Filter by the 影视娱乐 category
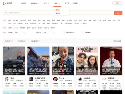The width and height of the screenshot is (125, 94). coord(69,20)
